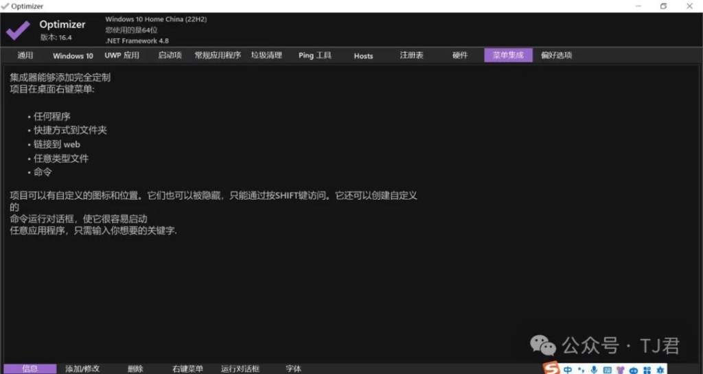Open the Sogou soft keyboard icon

[607, 370]
